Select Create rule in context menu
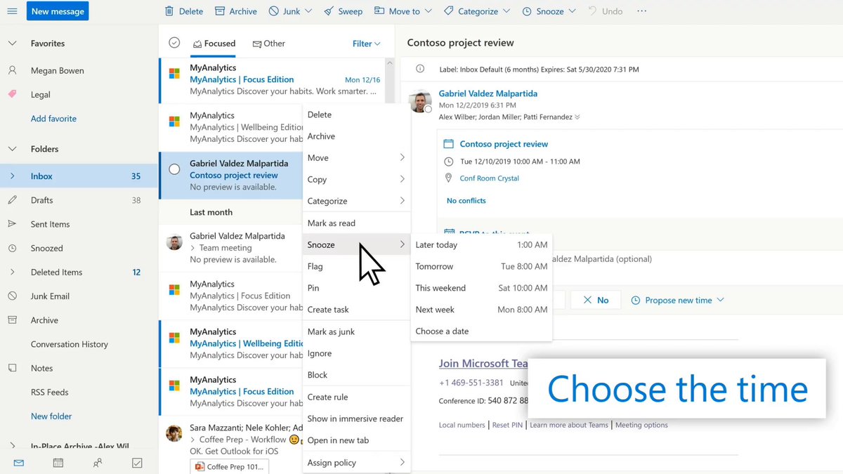The image size is (843, 474). pos(356,397)
